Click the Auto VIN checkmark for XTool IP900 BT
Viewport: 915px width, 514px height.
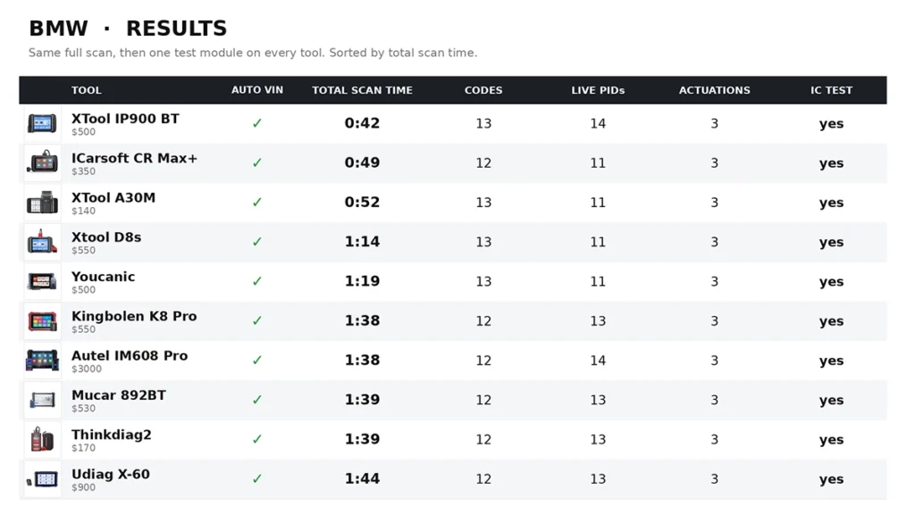click(x=257, y=123)
